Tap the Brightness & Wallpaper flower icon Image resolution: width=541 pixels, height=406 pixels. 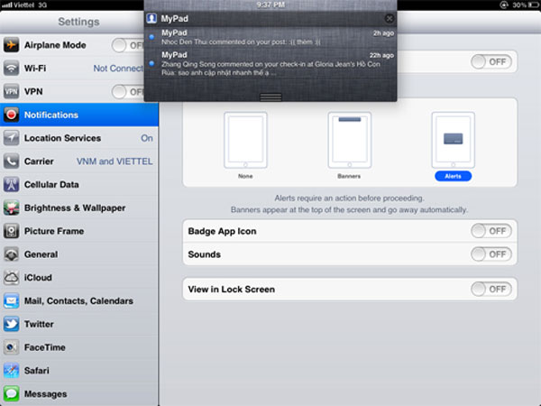(11, 208)
